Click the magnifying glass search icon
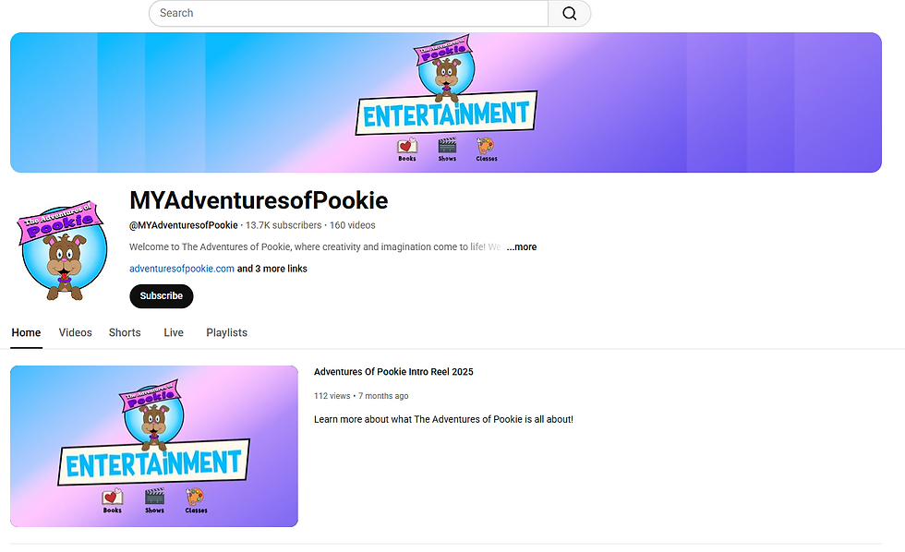905x552 pixels. pyautogui.click(x=569, y=13)
